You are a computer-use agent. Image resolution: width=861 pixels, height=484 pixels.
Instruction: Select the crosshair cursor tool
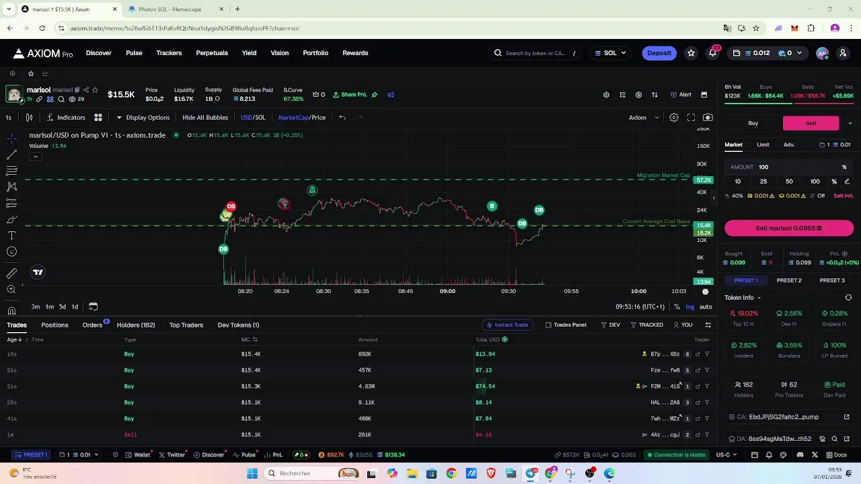coord(11,138)
